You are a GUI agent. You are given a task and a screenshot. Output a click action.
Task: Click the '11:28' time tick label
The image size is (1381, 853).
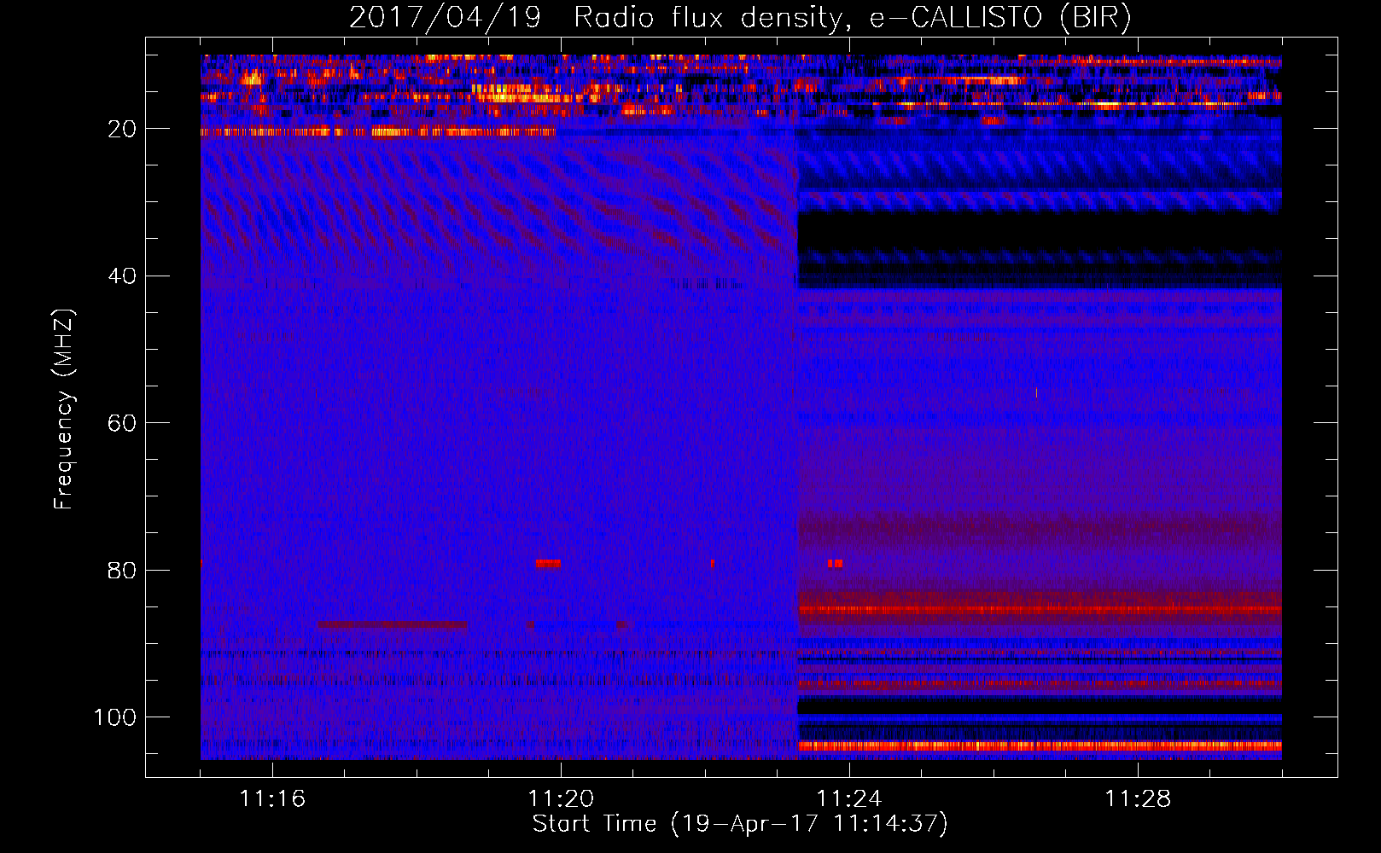click(x=1138, y=798)
